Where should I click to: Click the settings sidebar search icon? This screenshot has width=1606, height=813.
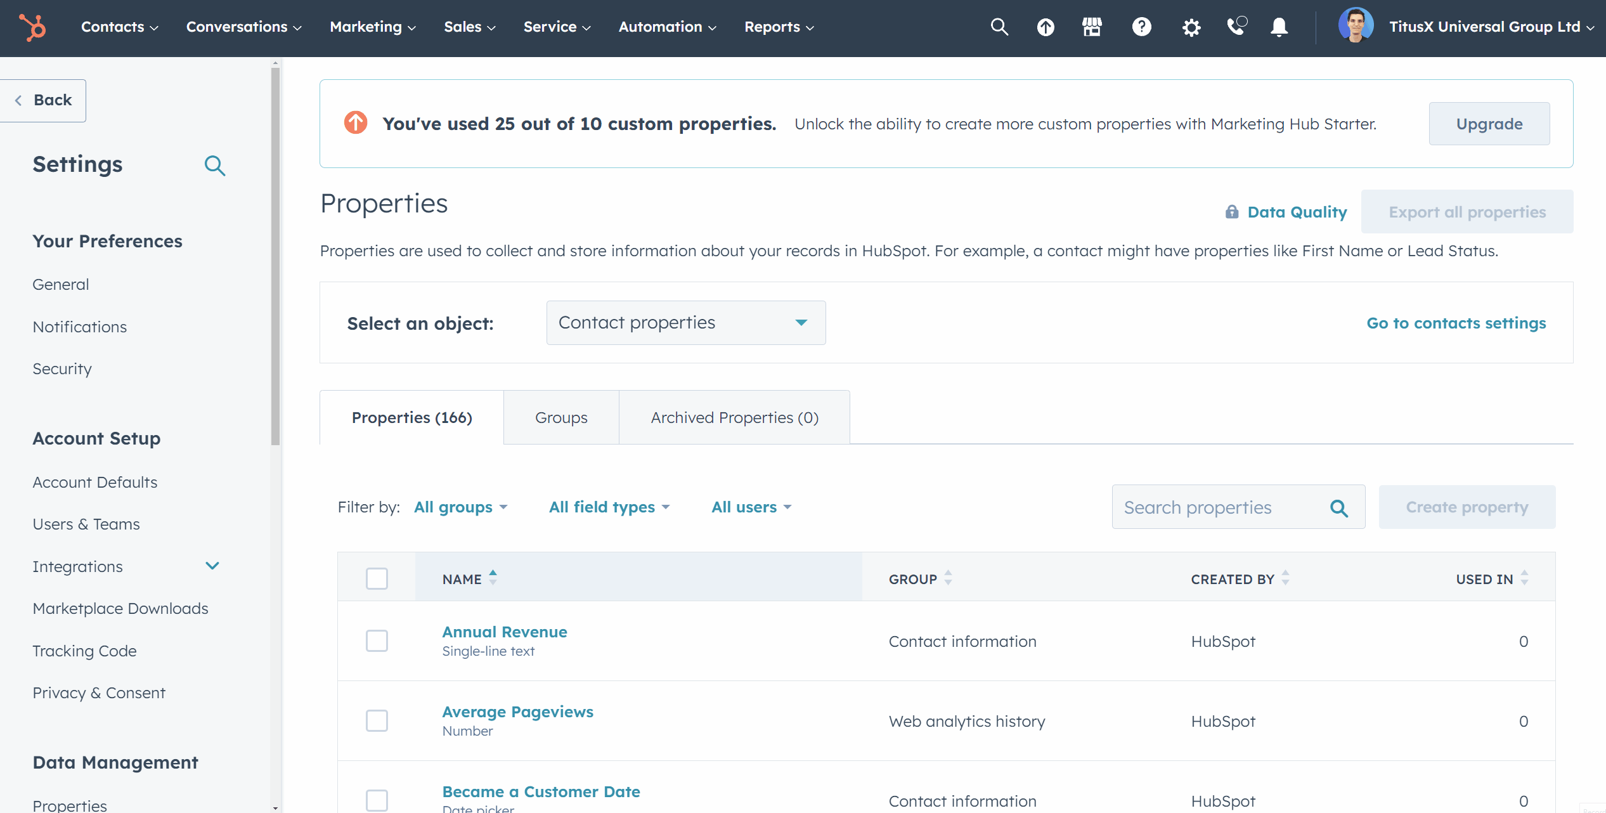click(x=215, y=166)
